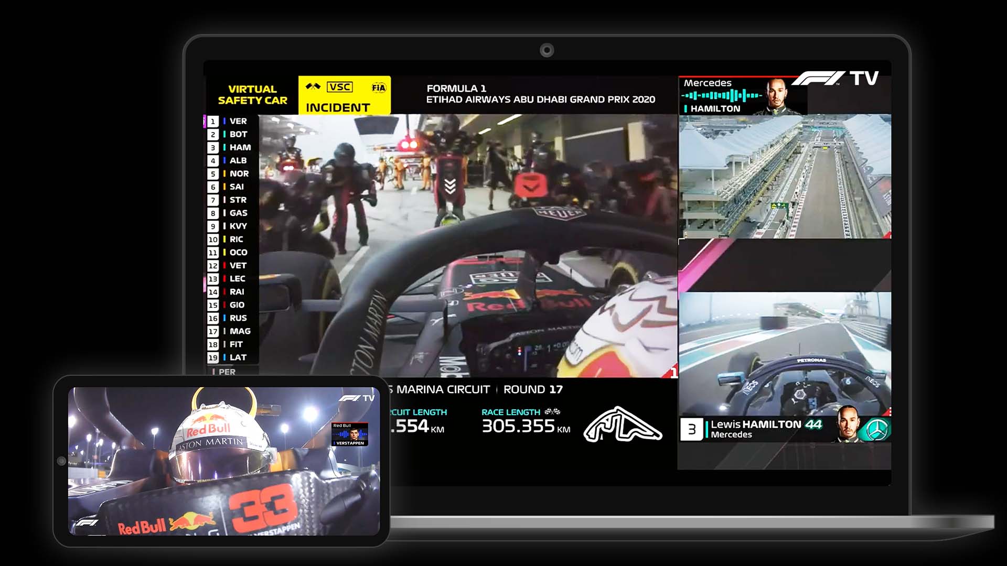Viewport: 1007px width, 566px height.
Task: Click SAI in the timing tower
Action: coord(237,187)
